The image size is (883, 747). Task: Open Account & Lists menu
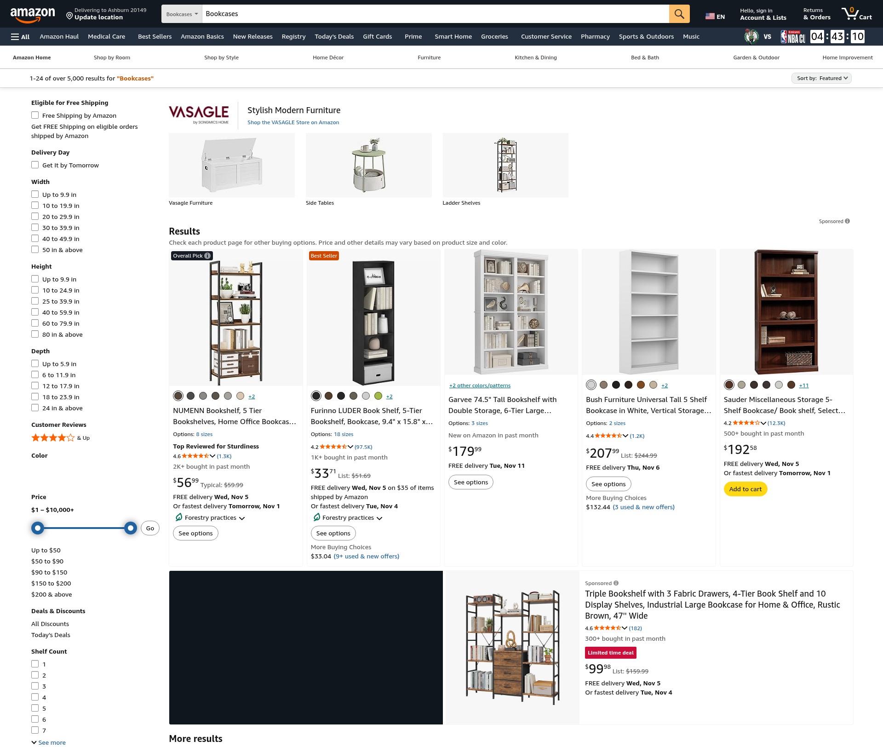tap(763, 14)
